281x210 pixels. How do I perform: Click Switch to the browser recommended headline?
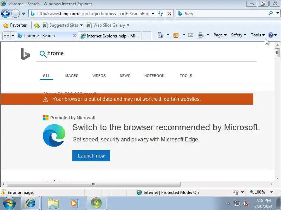point(166,127)
